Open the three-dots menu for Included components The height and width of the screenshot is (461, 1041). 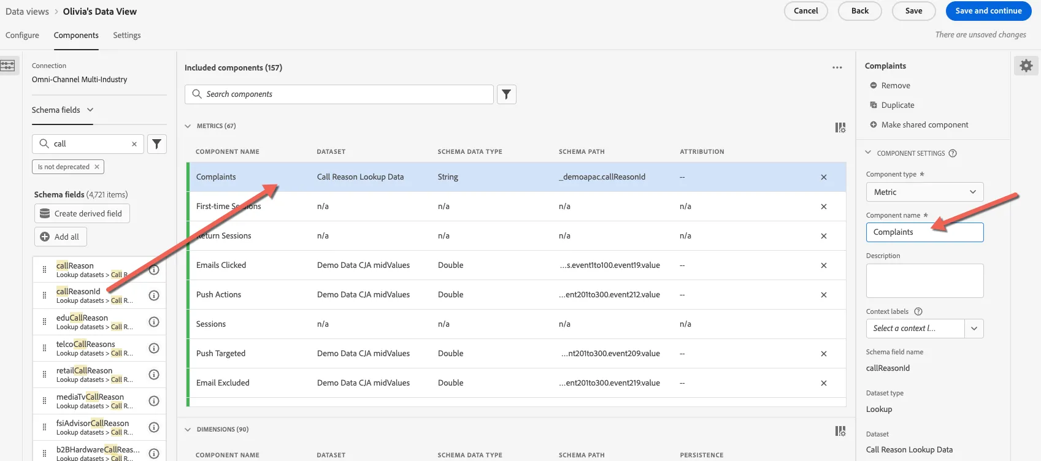(x=837, y=67)
